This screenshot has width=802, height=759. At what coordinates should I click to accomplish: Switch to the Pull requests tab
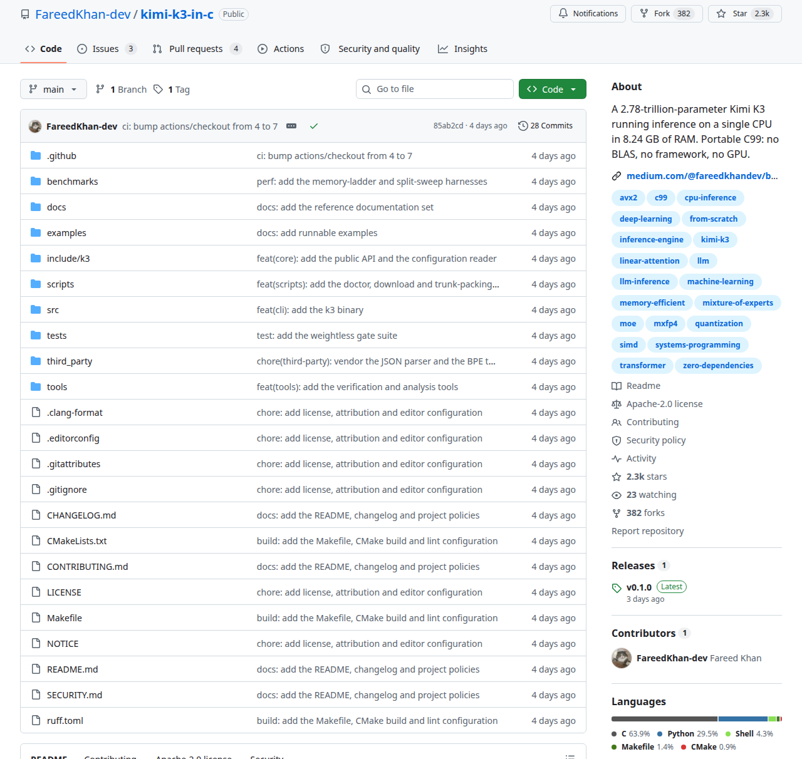pos(197,49)
